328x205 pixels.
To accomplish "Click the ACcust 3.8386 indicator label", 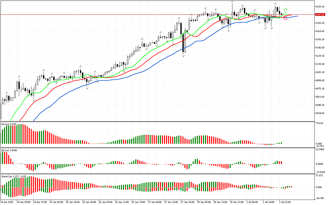I will tap(9, 150).
